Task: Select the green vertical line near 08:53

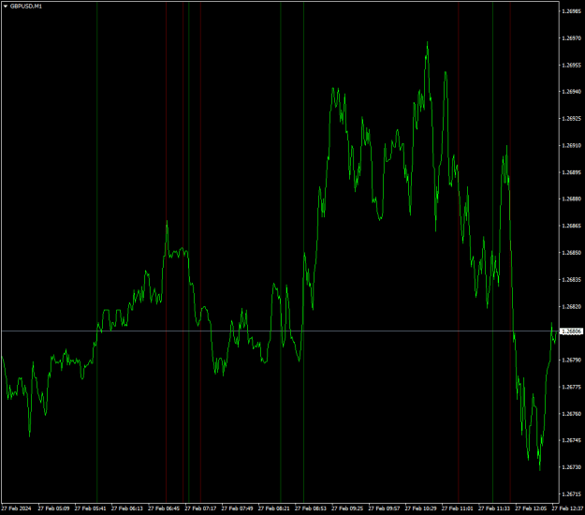Action: (x=303, y=252)
